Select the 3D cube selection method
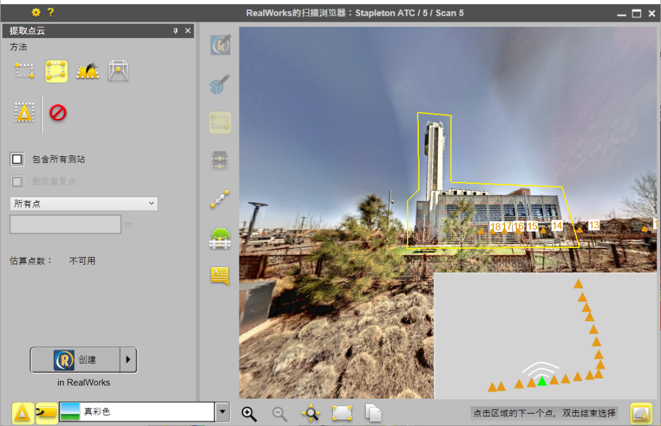 [118, 71]
